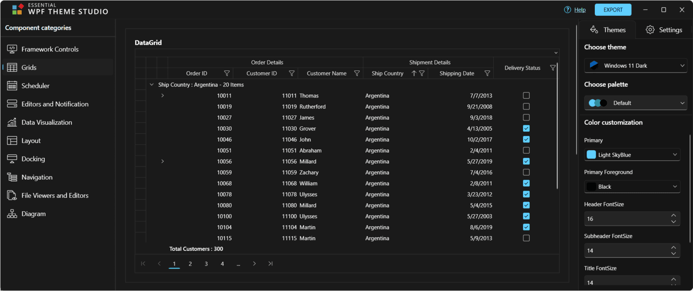This screenshot has width=693, height=291.
Task: Open the filter for Order ID column
Action: click(x=227, y=73)
